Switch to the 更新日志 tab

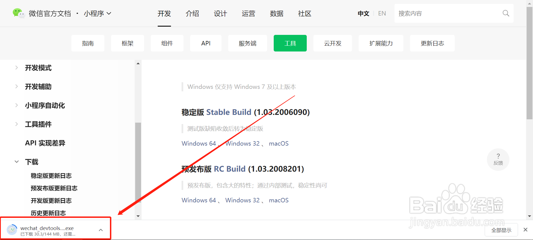(x=432, y=43)
